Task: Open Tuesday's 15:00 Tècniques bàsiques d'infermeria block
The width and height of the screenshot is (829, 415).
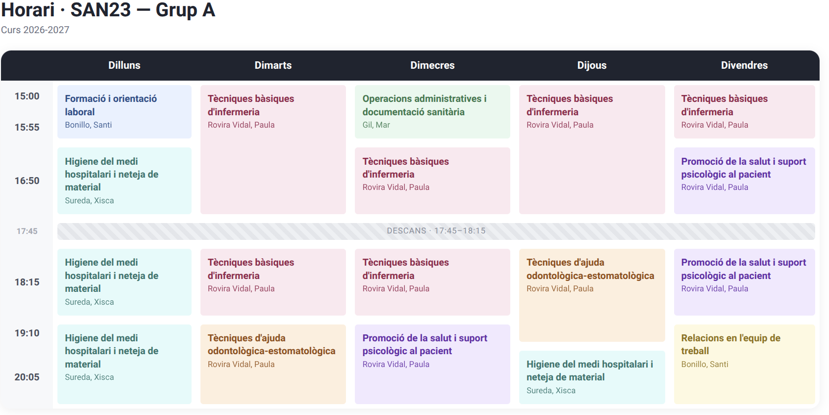Action: coord(273,149)
